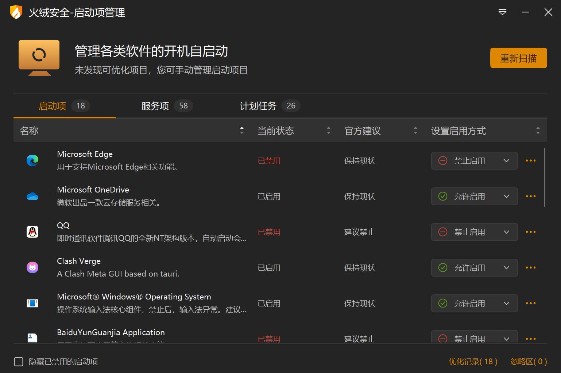The width and height of the screenshot is (561, 373).
Task: Click the QQ penguin icon
Action: [32, 232]
